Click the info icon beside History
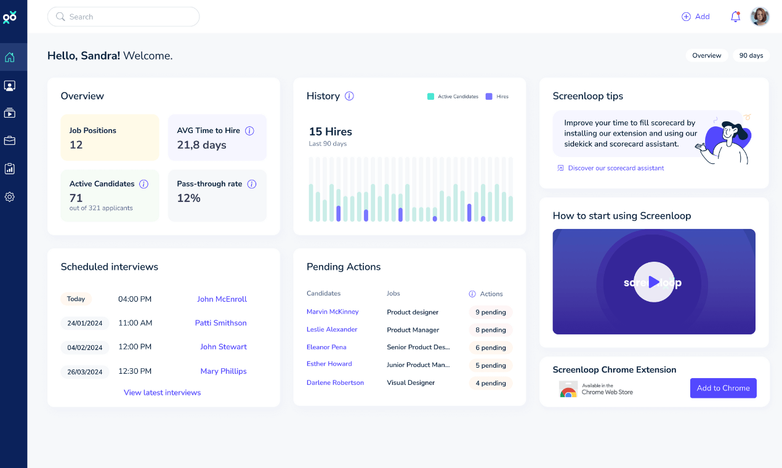 [349, 96]
